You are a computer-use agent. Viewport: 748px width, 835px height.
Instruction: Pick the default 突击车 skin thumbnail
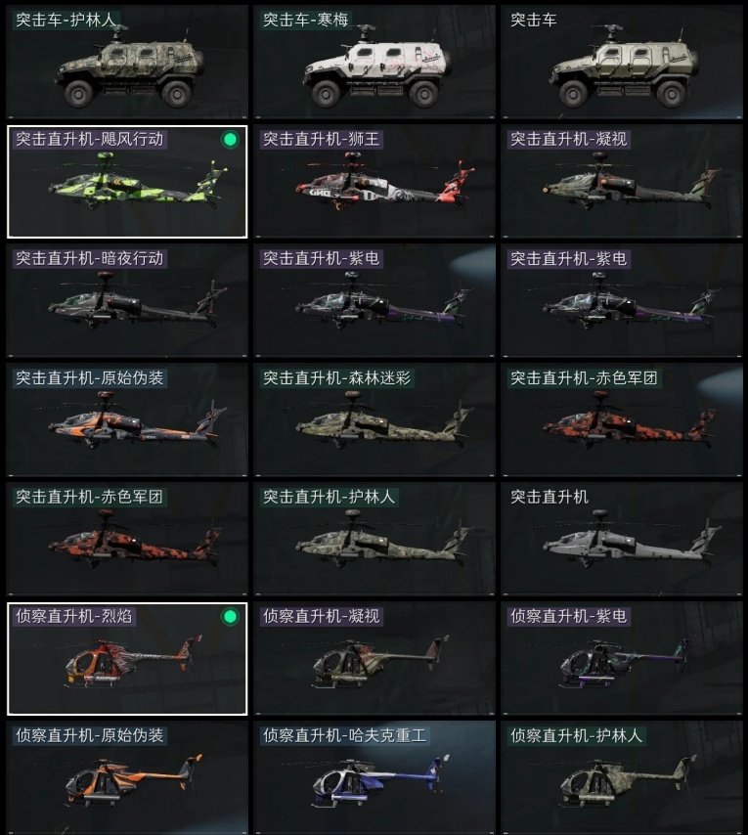[x=621, y=62]
